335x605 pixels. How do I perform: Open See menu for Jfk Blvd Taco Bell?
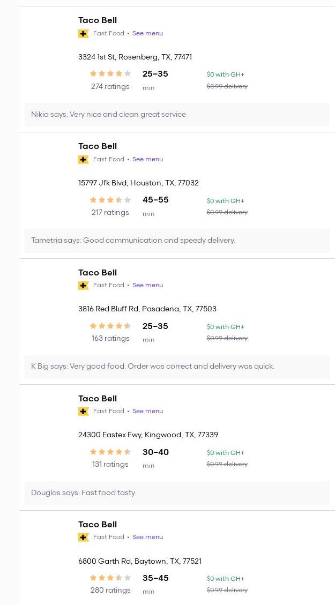[147, 159]
